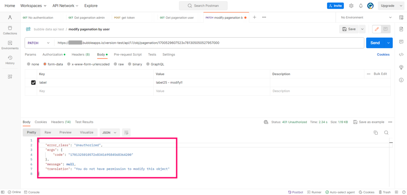
Task: Click Save as example
Action: click(369, 122)
